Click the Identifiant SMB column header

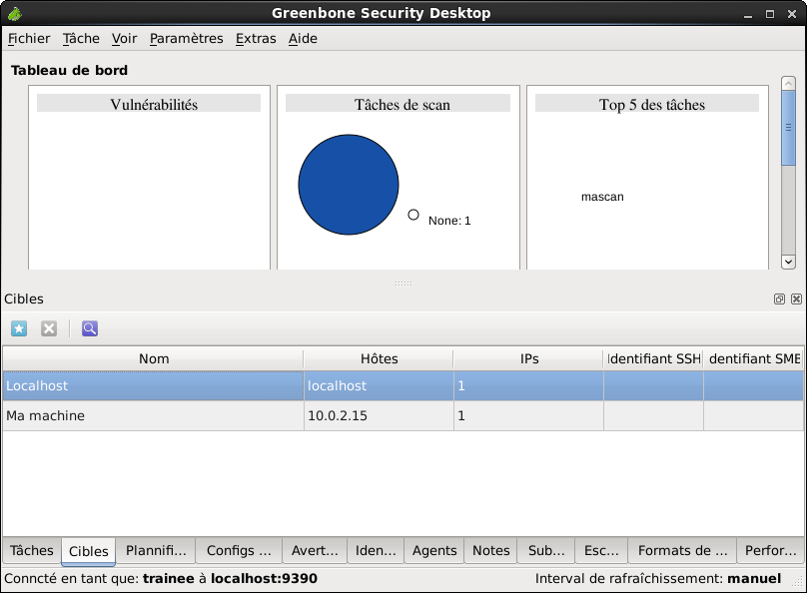coord(754,359)
